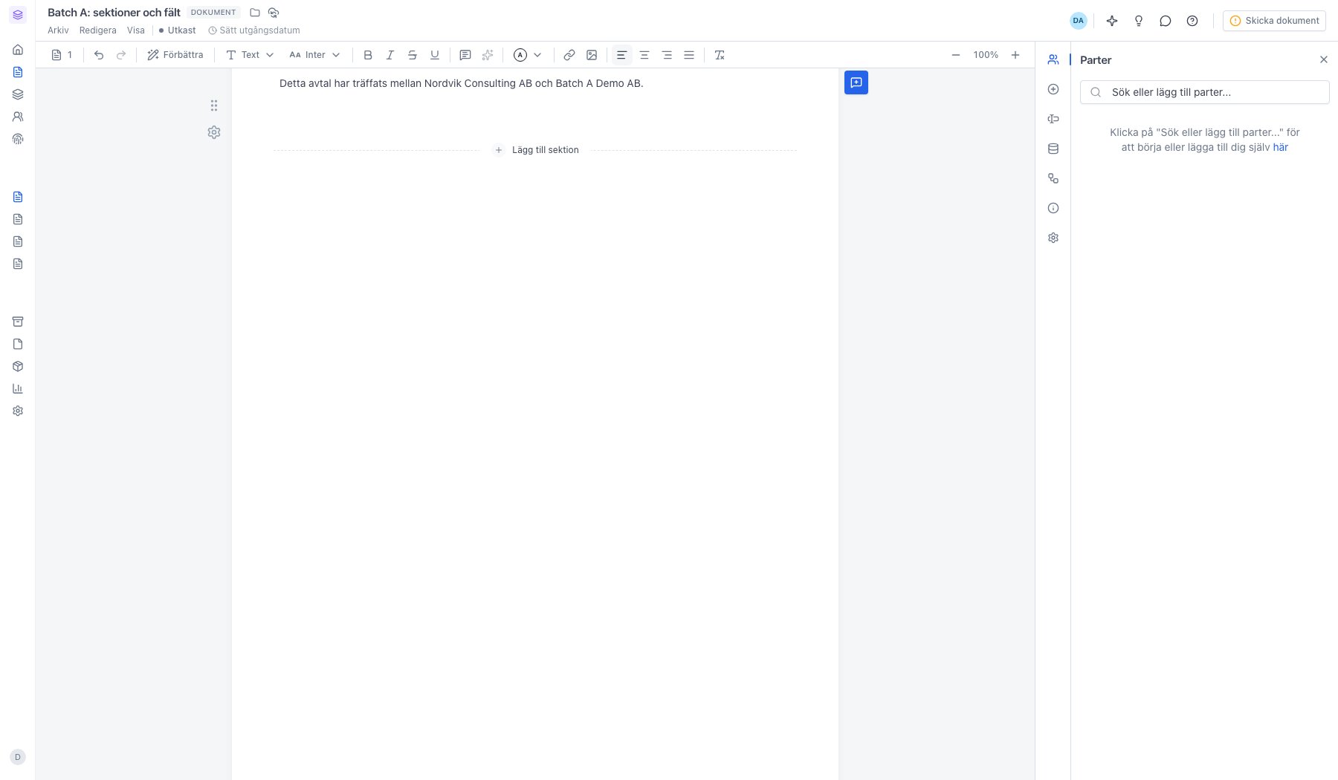Undo the last action
1338x780 pixels.
pyautogui.click(x=98, y=55)
